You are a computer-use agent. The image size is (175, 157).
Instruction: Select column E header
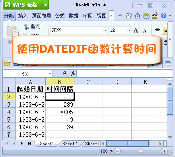click(x=146, y=82)
